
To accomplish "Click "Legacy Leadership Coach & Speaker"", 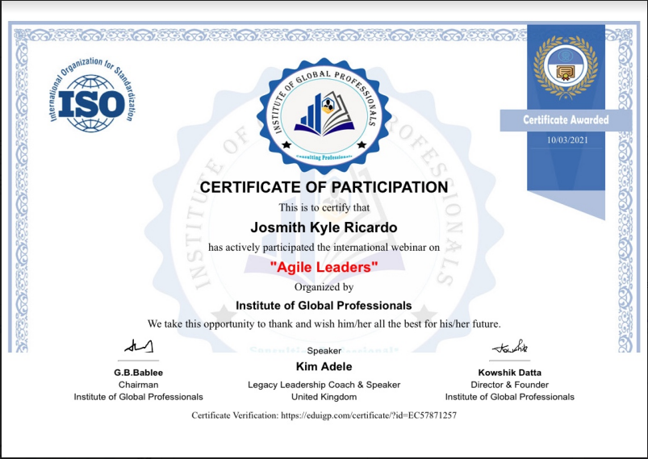I will point(324,385).
